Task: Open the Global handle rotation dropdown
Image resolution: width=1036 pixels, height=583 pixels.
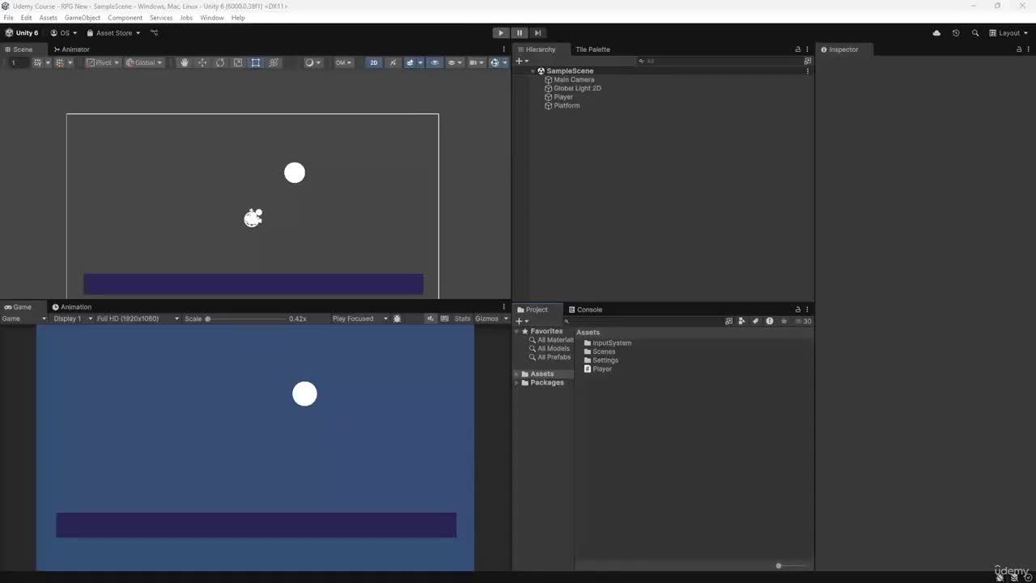Action: pos(144,62)
